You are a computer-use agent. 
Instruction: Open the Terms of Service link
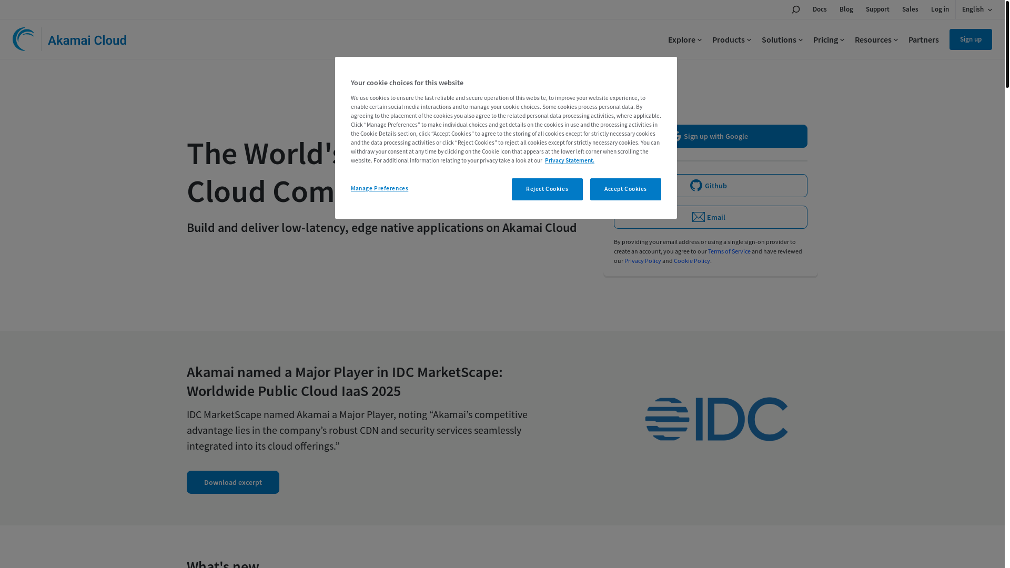(729, 251)
